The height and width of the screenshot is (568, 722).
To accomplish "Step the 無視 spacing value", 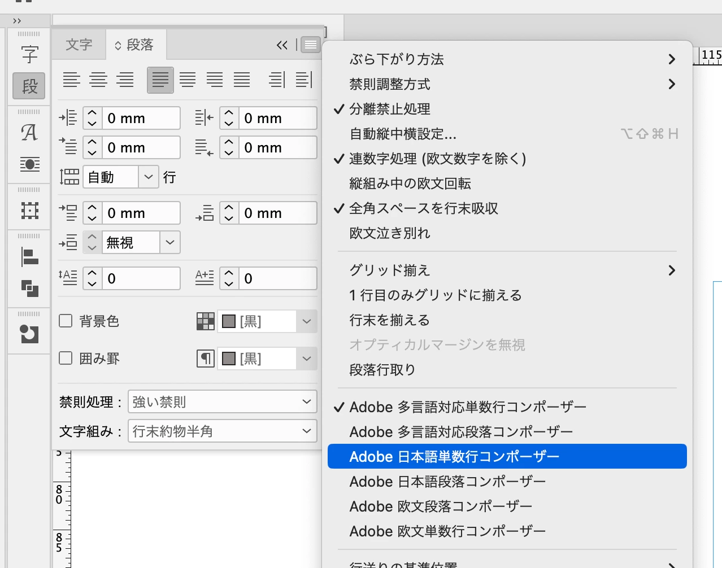I will 93,242.
